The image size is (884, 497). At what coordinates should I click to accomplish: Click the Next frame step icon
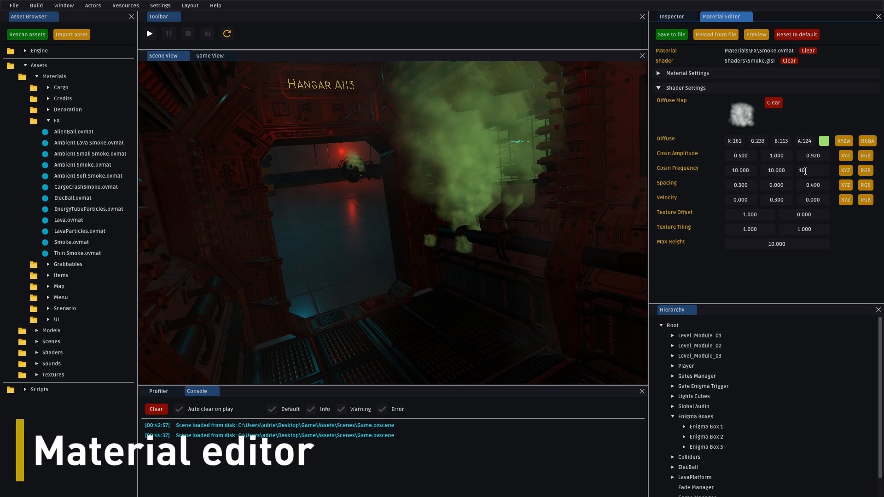tap(207, 34)
